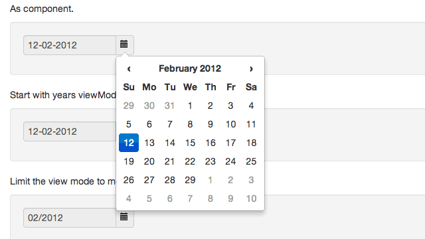Select day 7 of the current month
Viewport: 425px width, 239px height.
coord(170,124)
